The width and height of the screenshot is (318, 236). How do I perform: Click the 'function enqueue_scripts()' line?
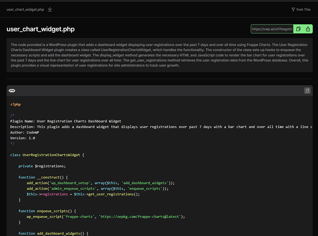[47, 211]
